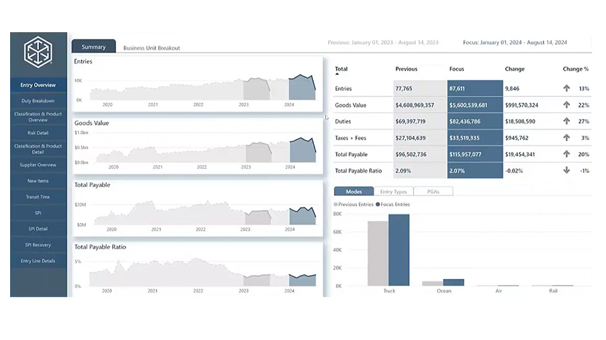Click Focus Entries legend swatch

[x=377, y=205]
